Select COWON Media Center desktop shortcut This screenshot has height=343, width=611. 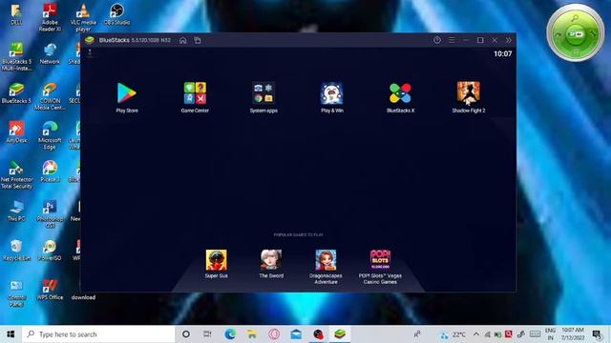pos(50,96)
